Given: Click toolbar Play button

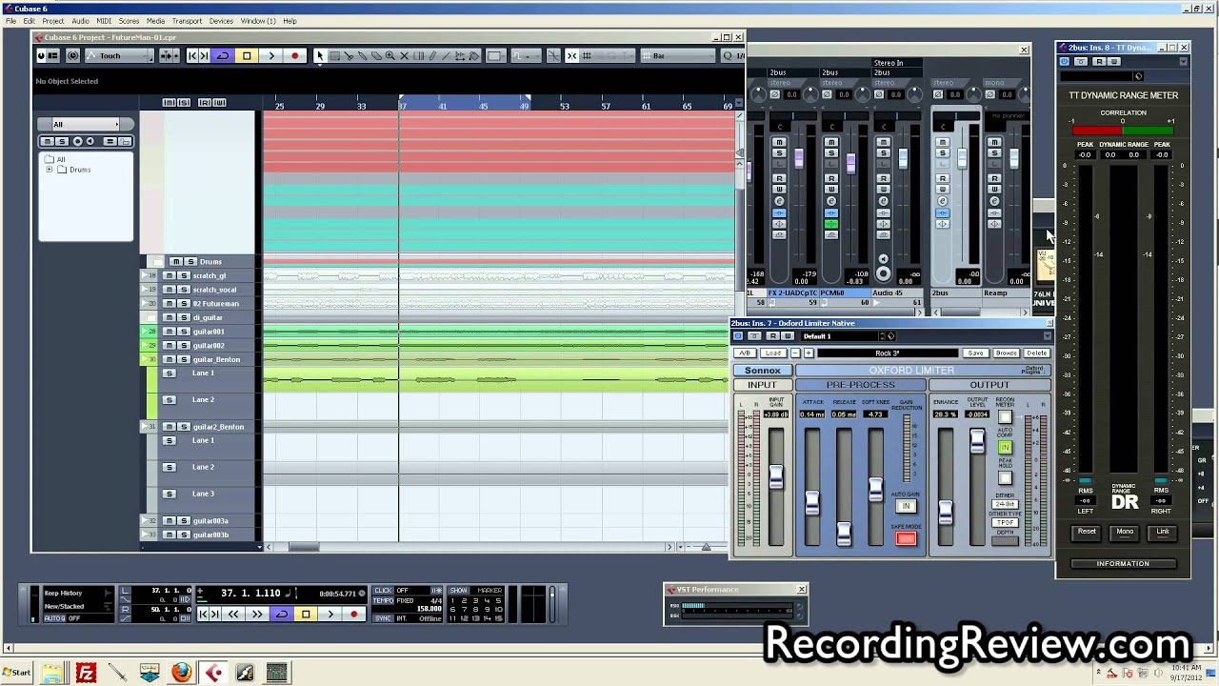Looking at the screenshot, I should pyautogui.click(x=271, y=56).
